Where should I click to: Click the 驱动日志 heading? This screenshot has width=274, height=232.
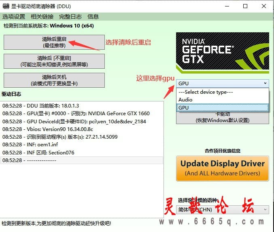pyautogui.click(x=11, y=94)
